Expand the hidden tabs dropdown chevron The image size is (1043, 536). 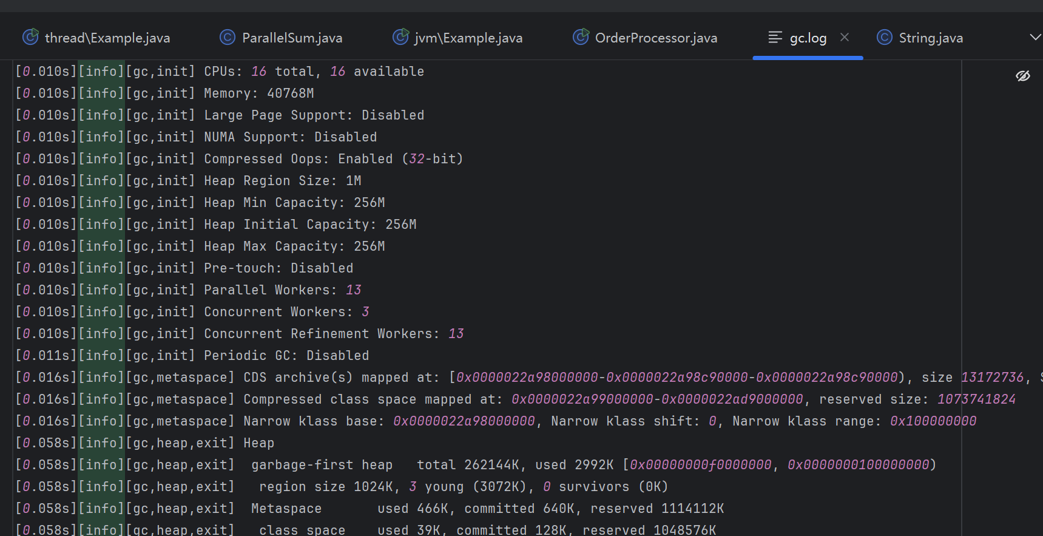pyautogui.click(x=1035, y=38)
